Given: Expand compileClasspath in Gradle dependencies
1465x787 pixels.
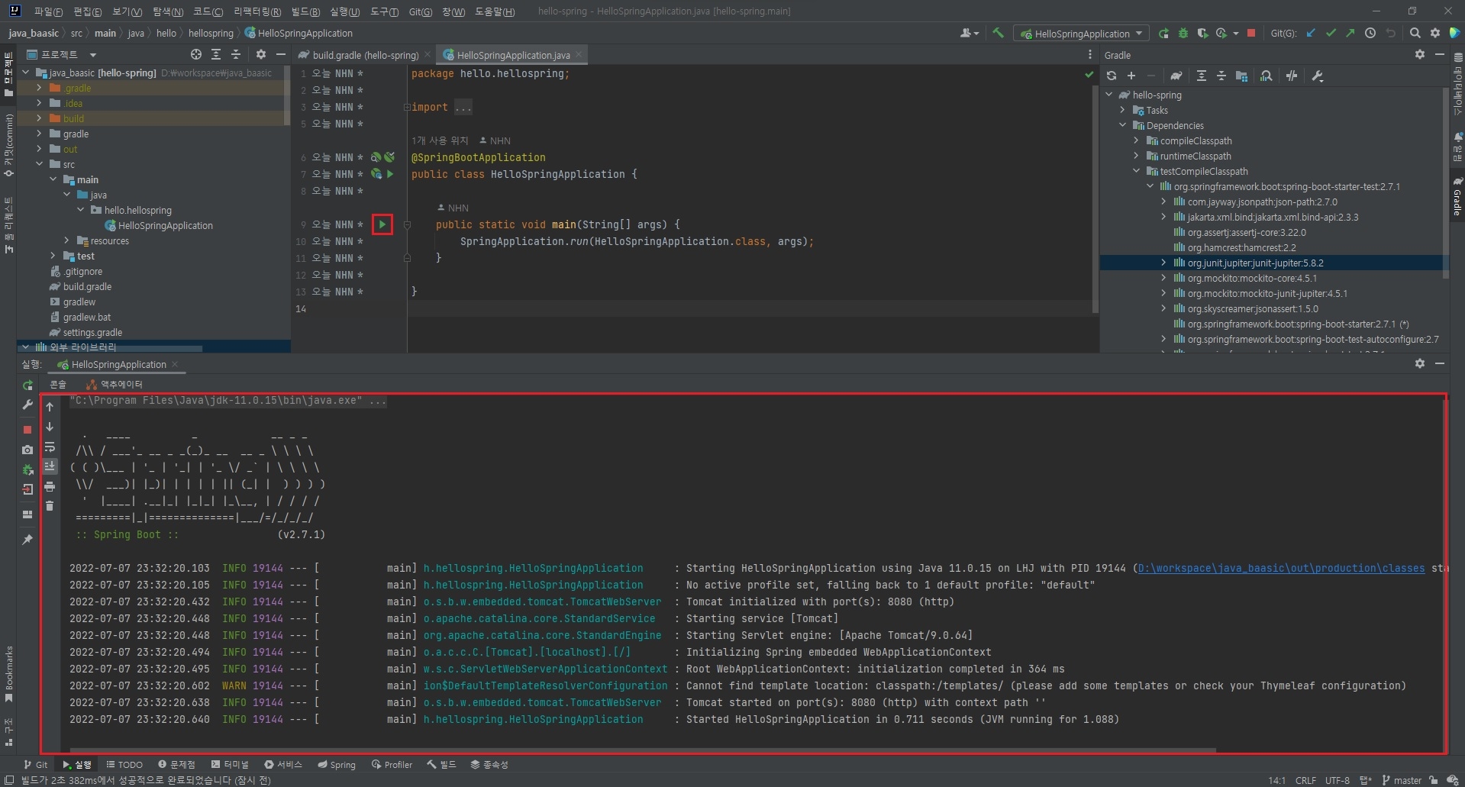Looking at the screenshot, I should (1136, 140).
